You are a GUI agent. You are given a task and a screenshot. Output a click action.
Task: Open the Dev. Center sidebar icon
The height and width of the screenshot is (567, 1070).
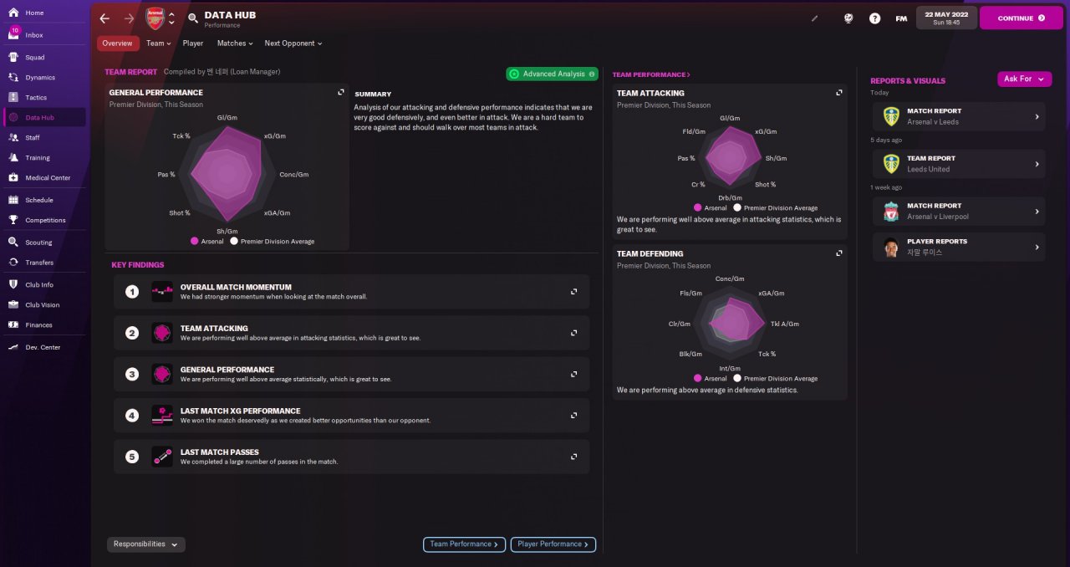coord(13,347)
